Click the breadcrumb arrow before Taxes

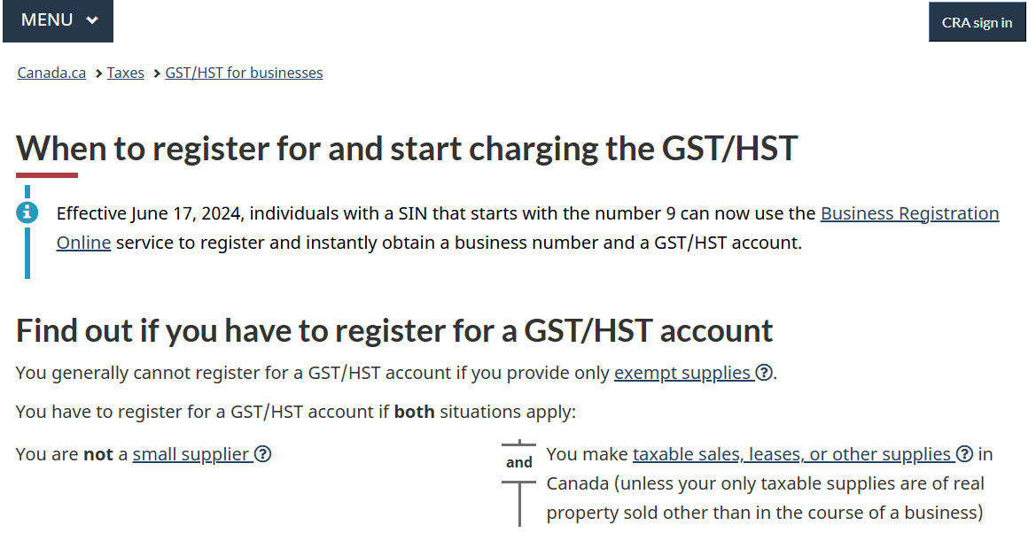(98, 73)
